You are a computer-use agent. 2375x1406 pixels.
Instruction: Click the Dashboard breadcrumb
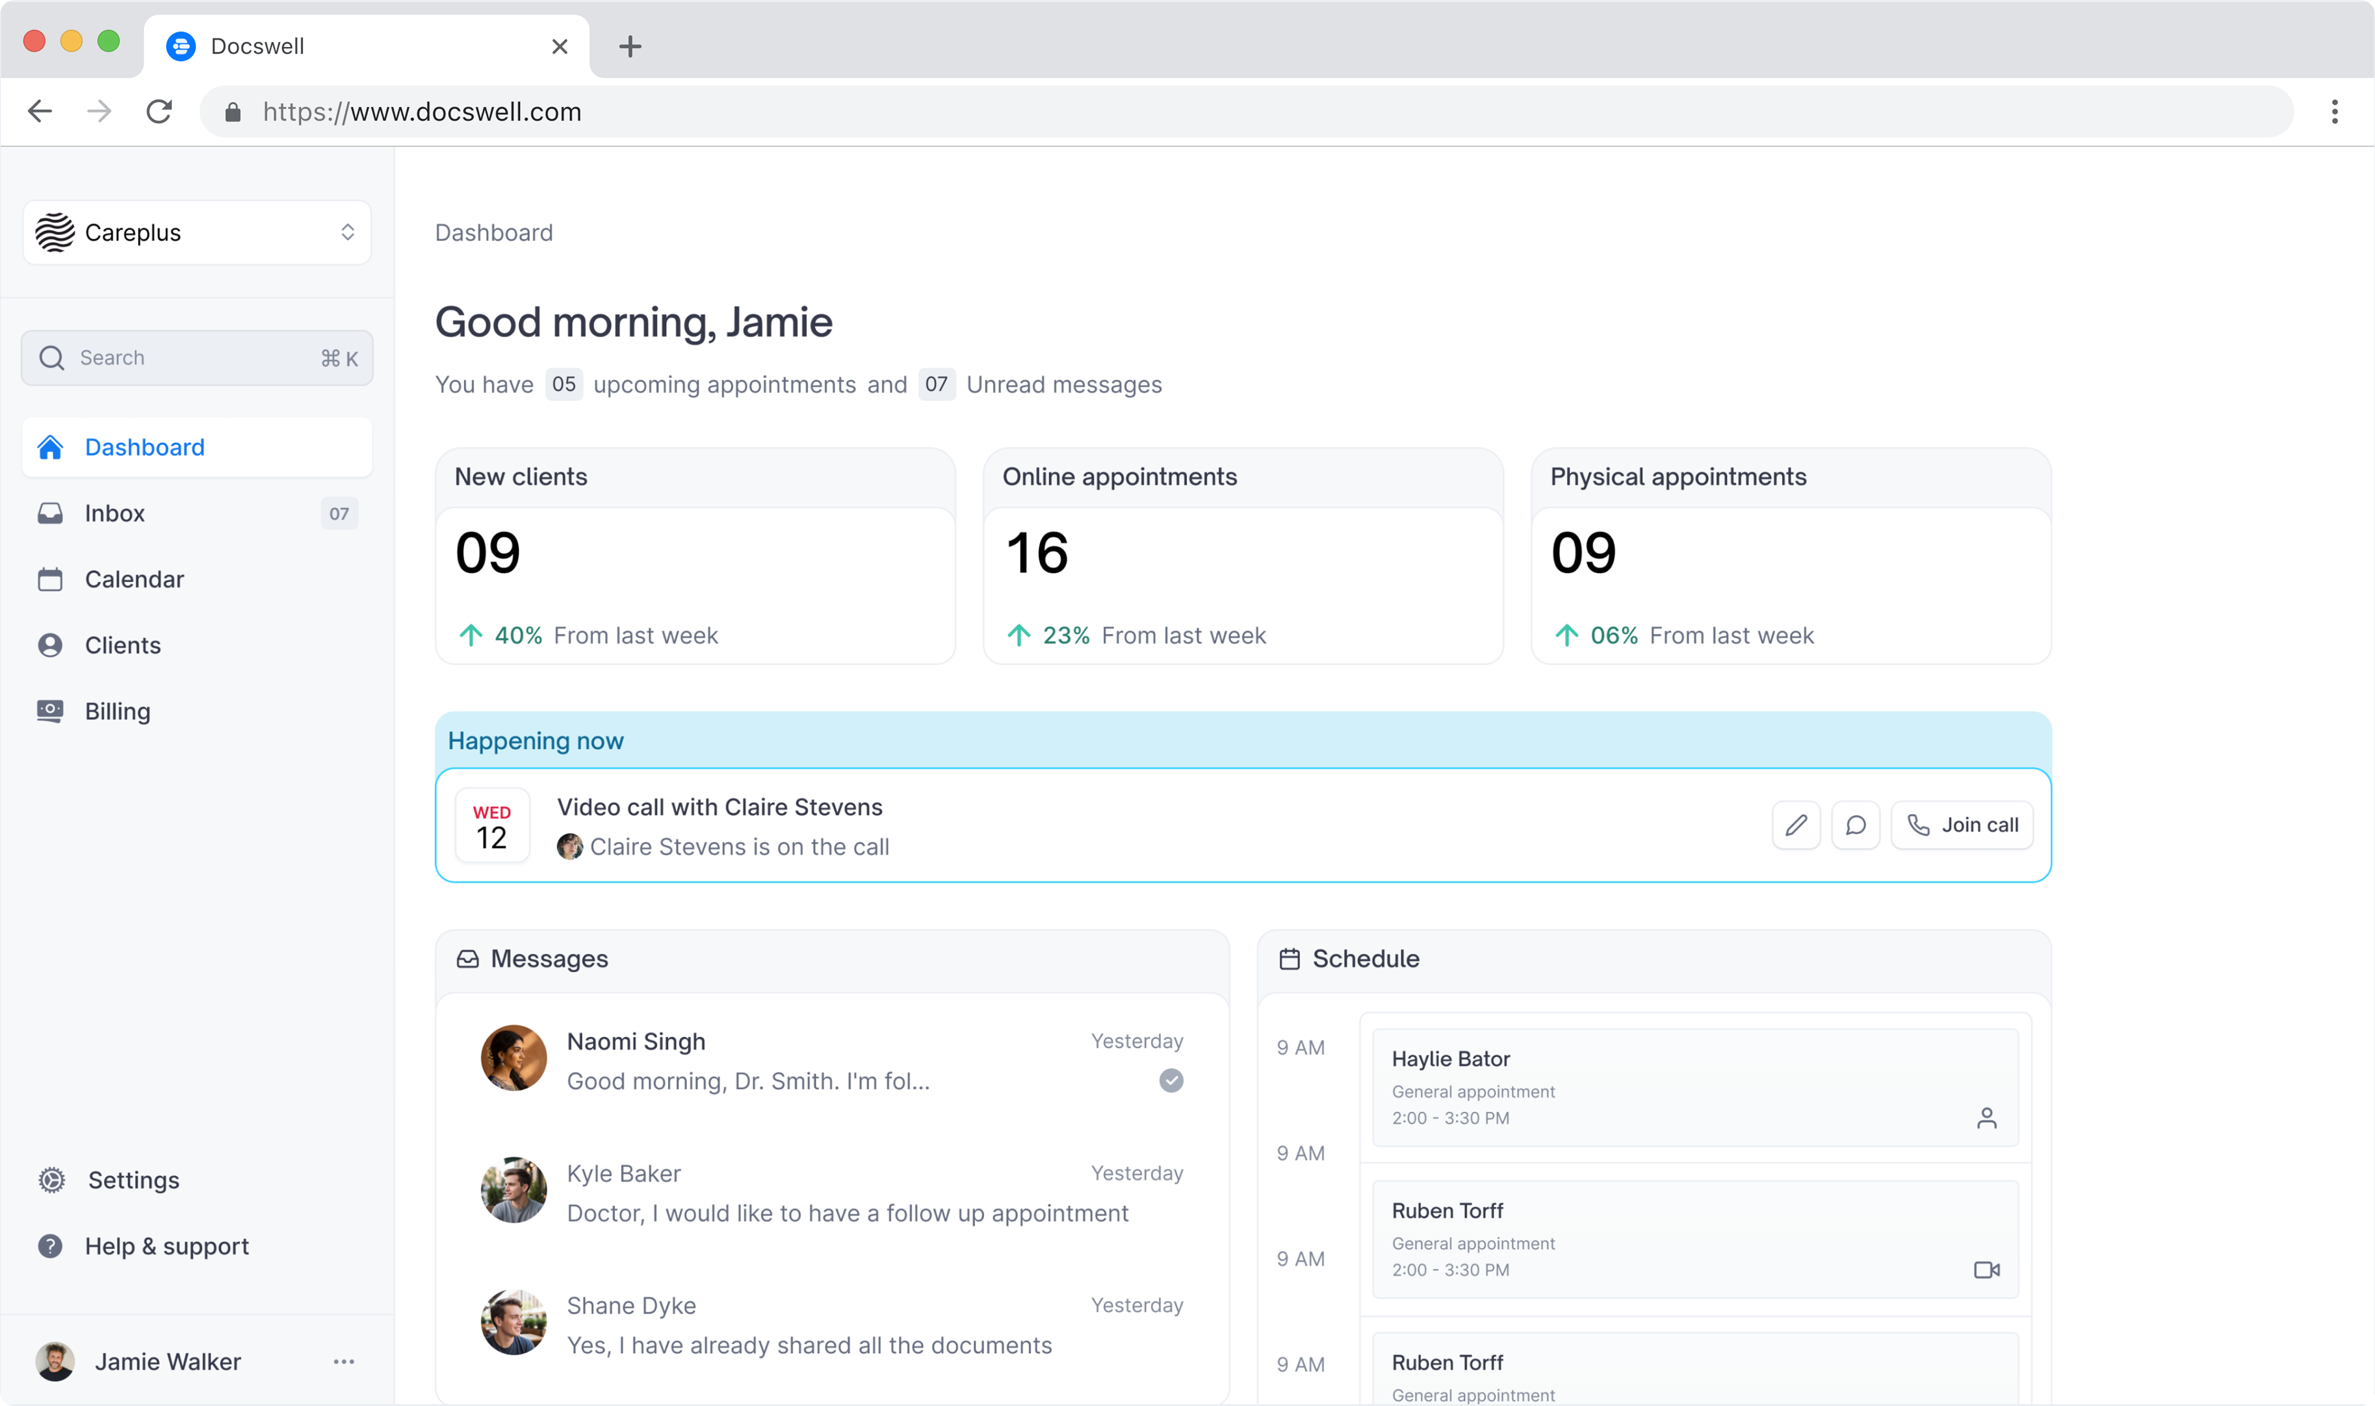(x=493, y=233)
